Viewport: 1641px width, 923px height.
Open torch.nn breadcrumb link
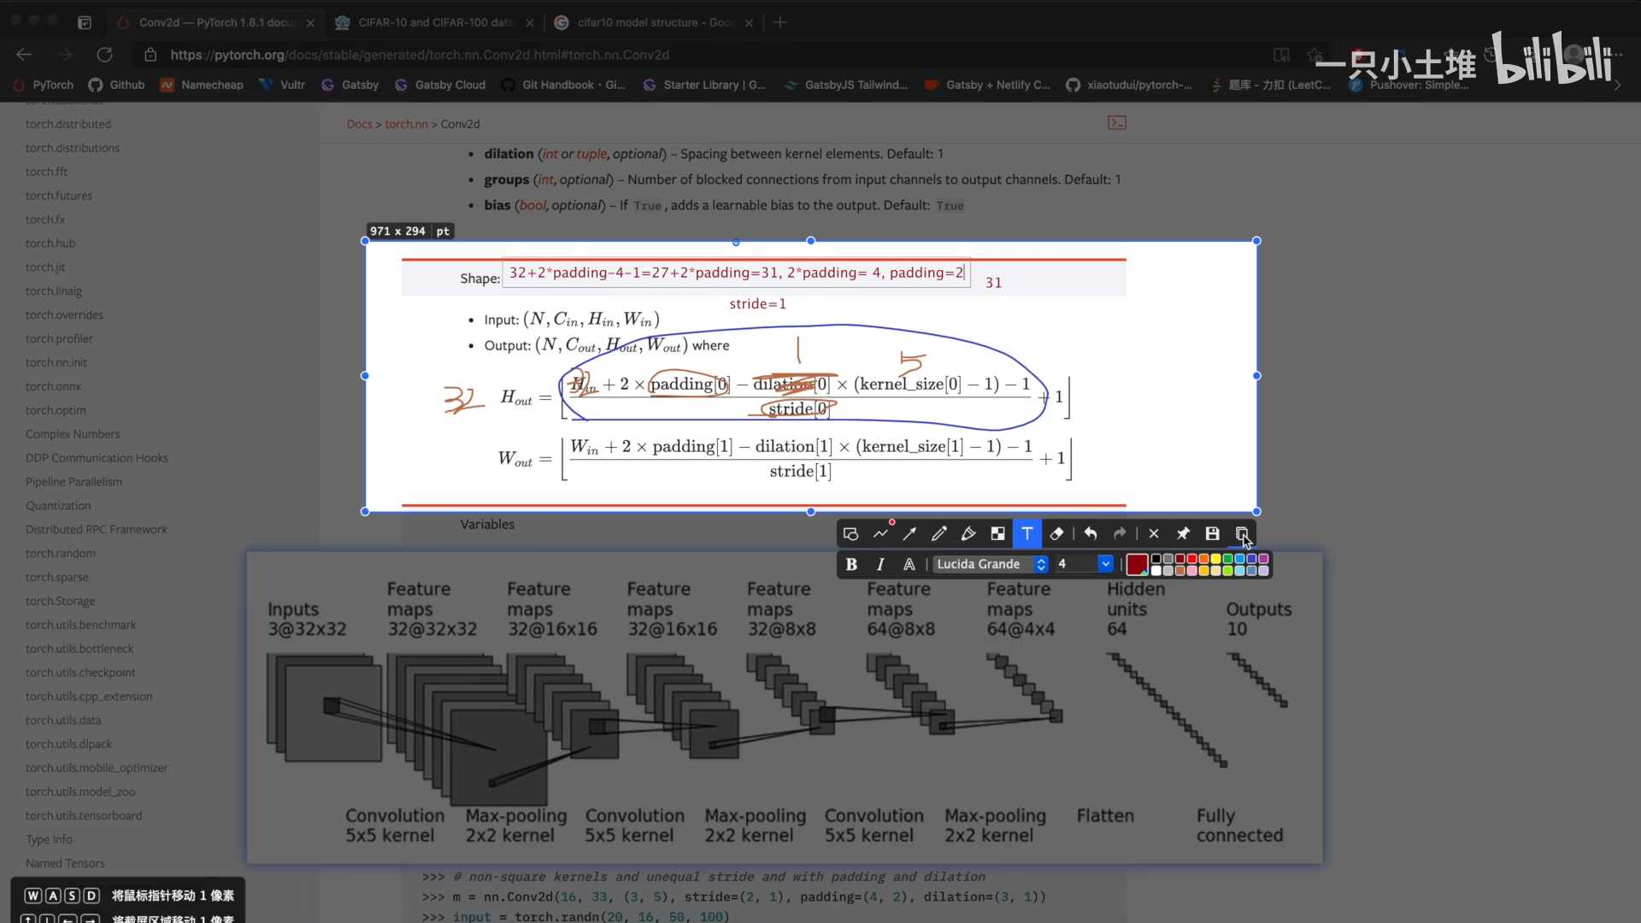(406, 124)
